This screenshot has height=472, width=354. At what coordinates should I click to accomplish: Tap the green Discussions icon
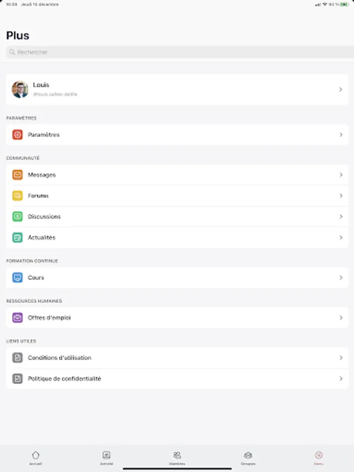click(x=17, y=217)
